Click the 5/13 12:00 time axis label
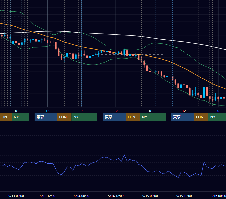The width and height of the screenshot is (226, 199). point(48,196)
